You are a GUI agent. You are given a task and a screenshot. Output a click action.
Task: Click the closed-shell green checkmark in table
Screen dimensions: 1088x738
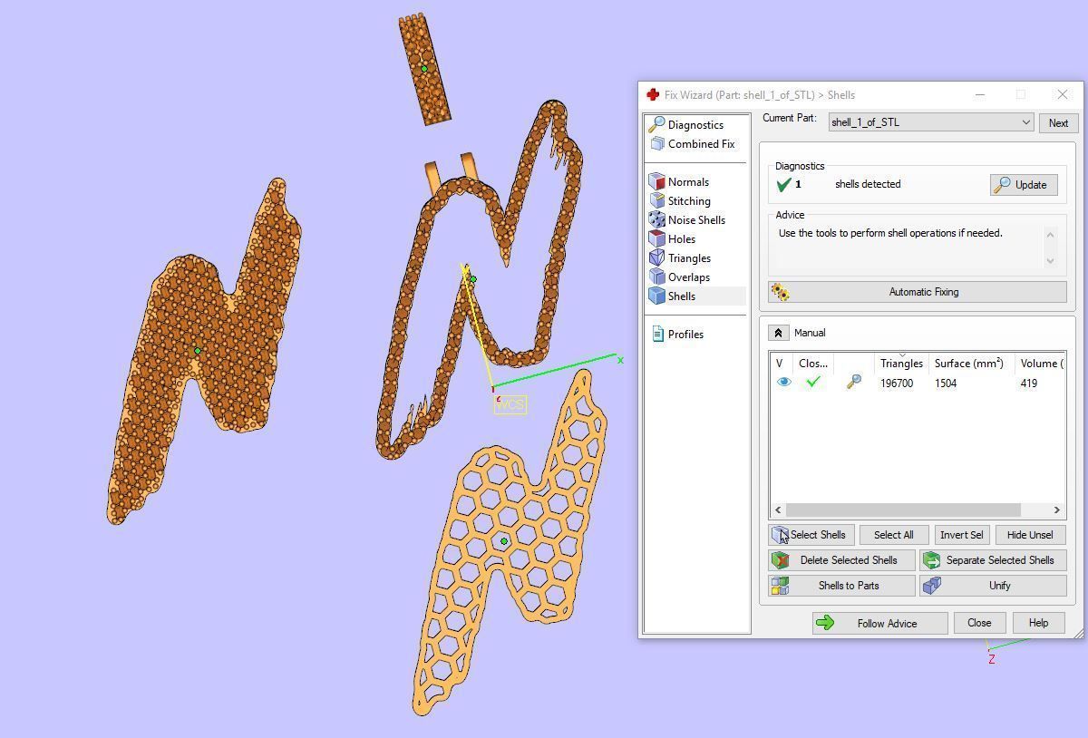[813, 383]
